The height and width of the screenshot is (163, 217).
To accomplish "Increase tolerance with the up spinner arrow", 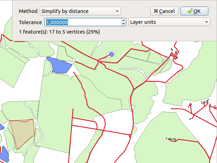I will click(124, 21).
